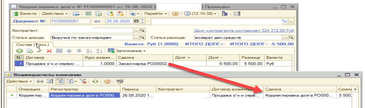Click the red delete row icon

(49, 51)
